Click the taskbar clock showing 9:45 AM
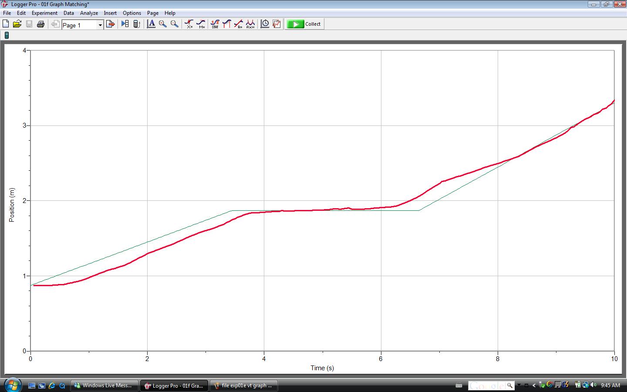 click(610, 385)
